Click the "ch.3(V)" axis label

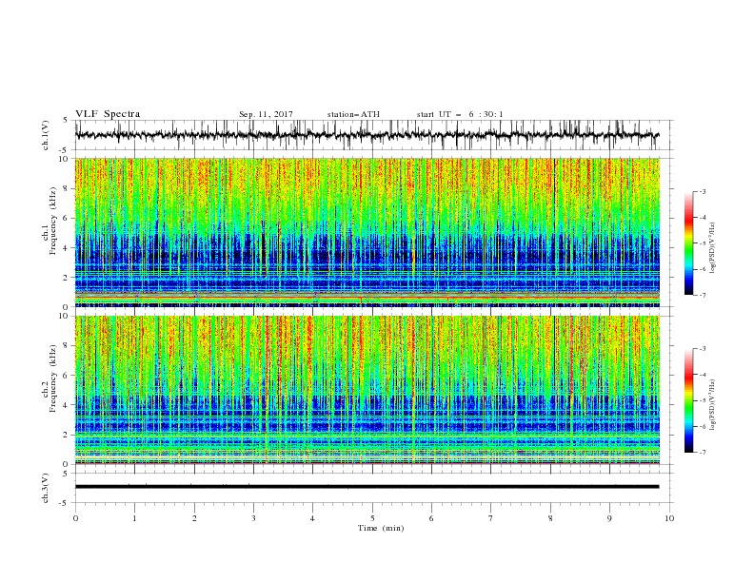(x=46, y=488)
